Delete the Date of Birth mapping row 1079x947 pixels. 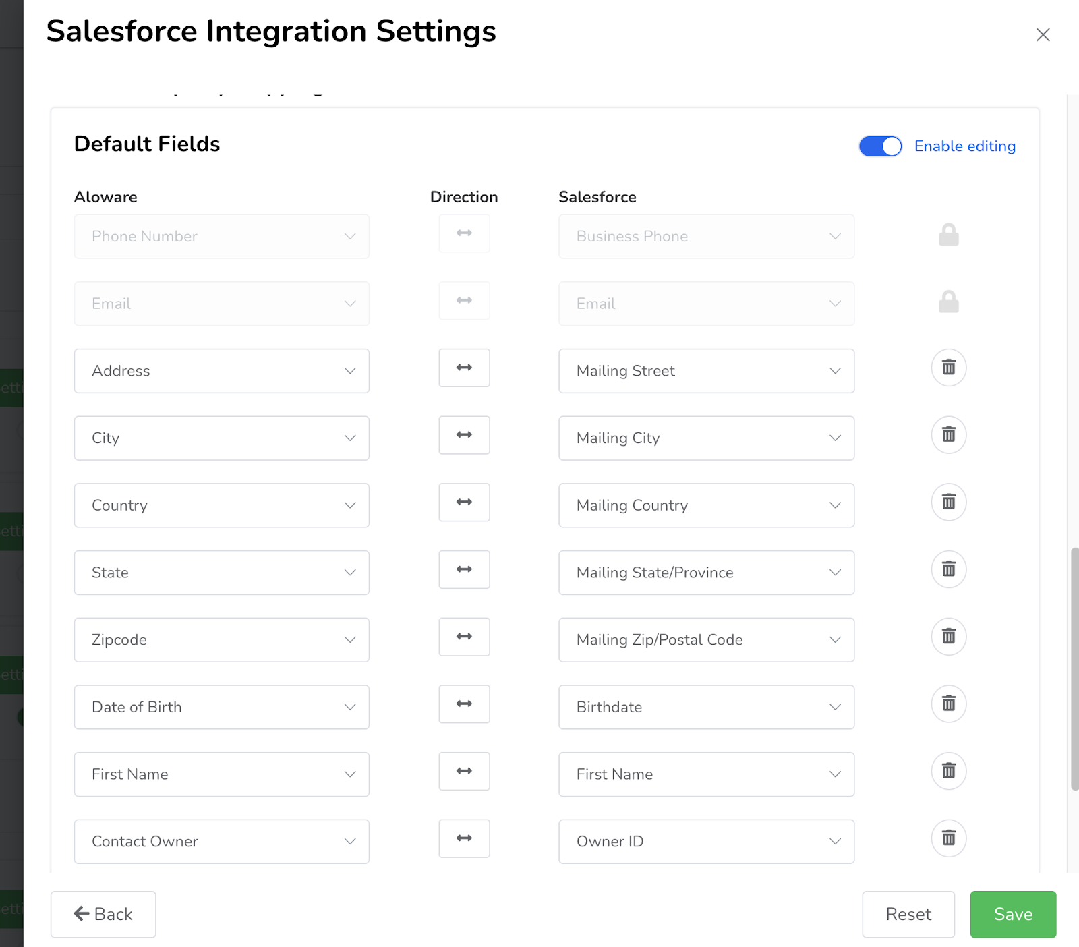pyautogui.click(x=948, y=704)
